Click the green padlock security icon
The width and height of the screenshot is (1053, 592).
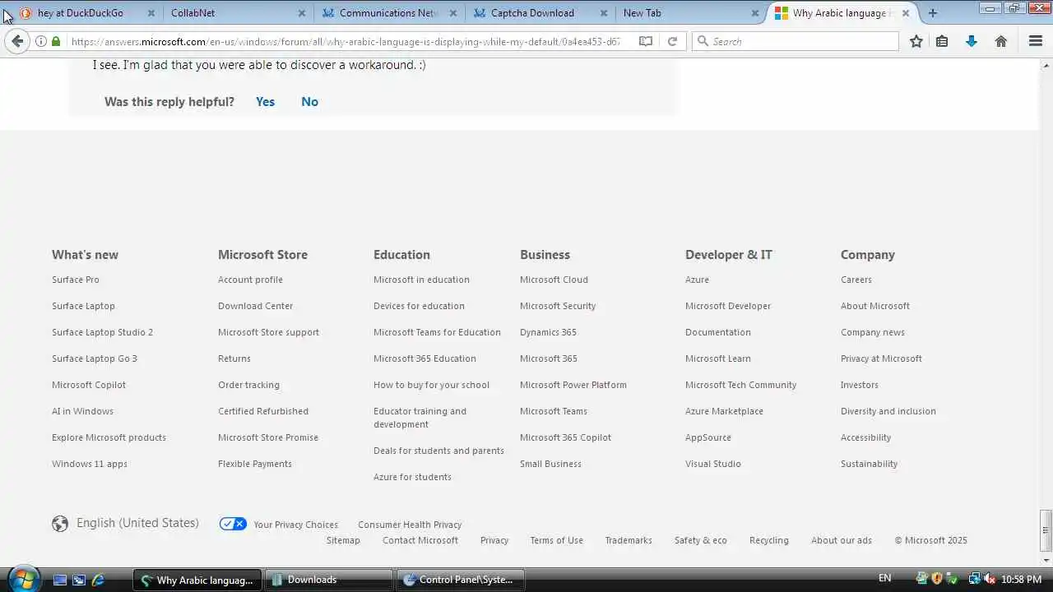click(56, 41)
